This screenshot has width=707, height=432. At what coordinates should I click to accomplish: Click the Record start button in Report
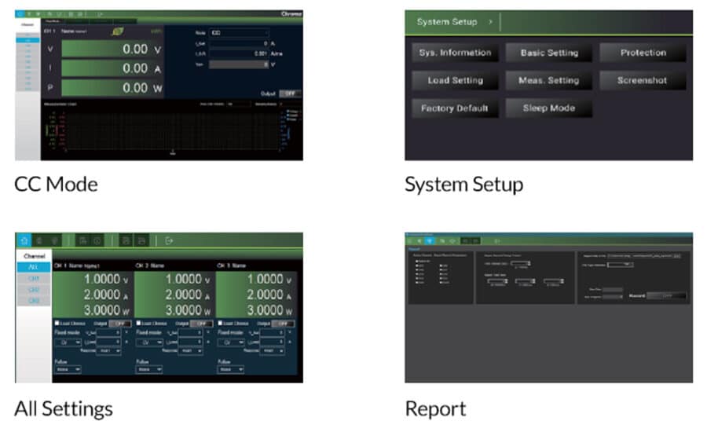(667, 296)
